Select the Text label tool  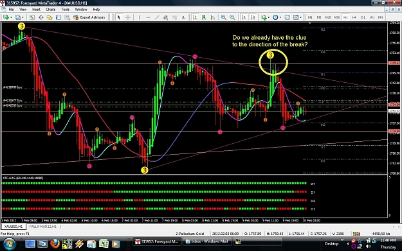[183, 17]
